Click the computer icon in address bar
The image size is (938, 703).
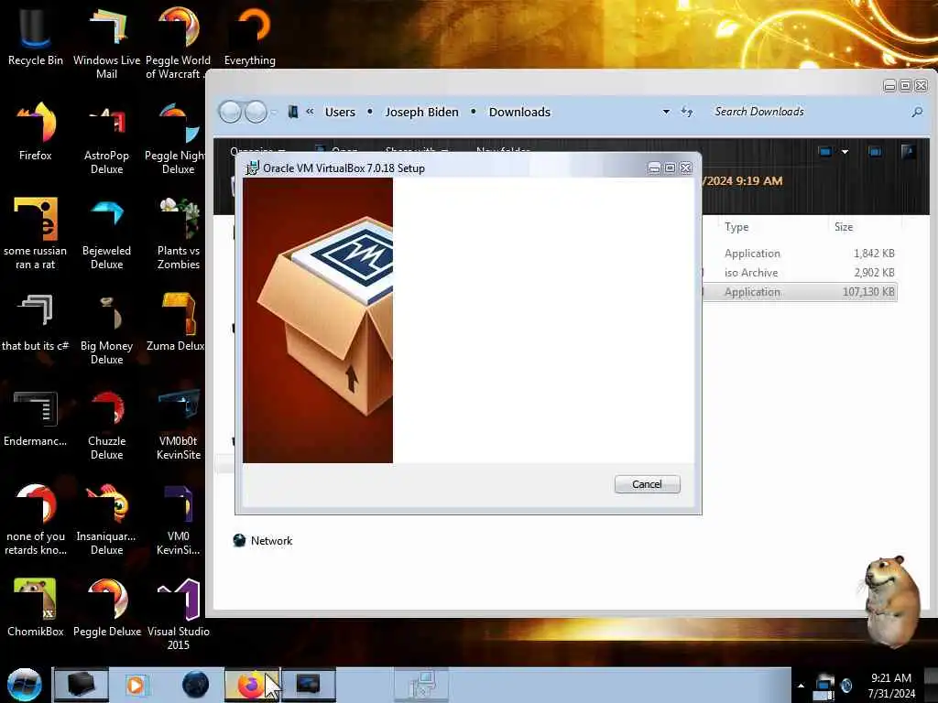(x=292, y=112)
